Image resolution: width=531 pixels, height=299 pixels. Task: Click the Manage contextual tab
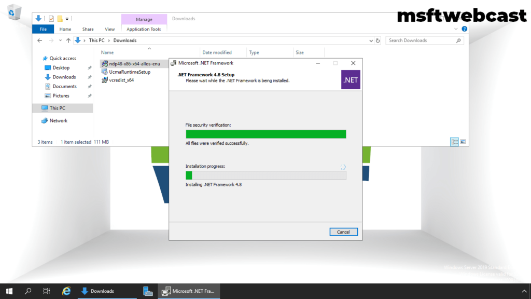(x=144, y=19)
